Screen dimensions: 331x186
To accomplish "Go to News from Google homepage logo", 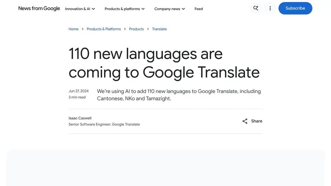I will (39, 8).
